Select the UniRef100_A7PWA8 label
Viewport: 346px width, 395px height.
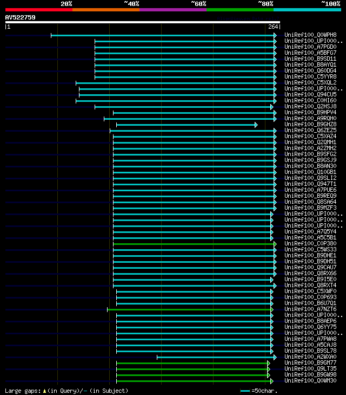[x=310, y=339]
